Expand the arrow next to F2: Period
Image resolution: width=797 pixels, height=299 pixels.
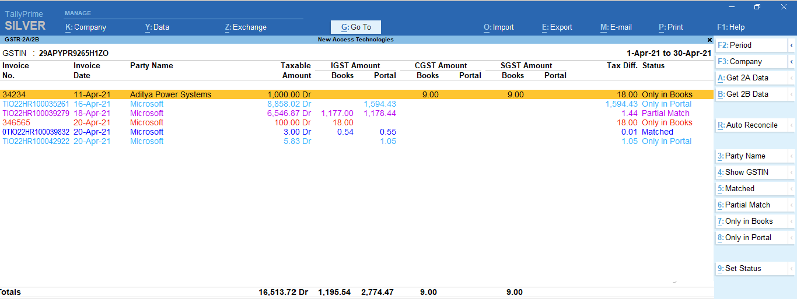(792, 45)
